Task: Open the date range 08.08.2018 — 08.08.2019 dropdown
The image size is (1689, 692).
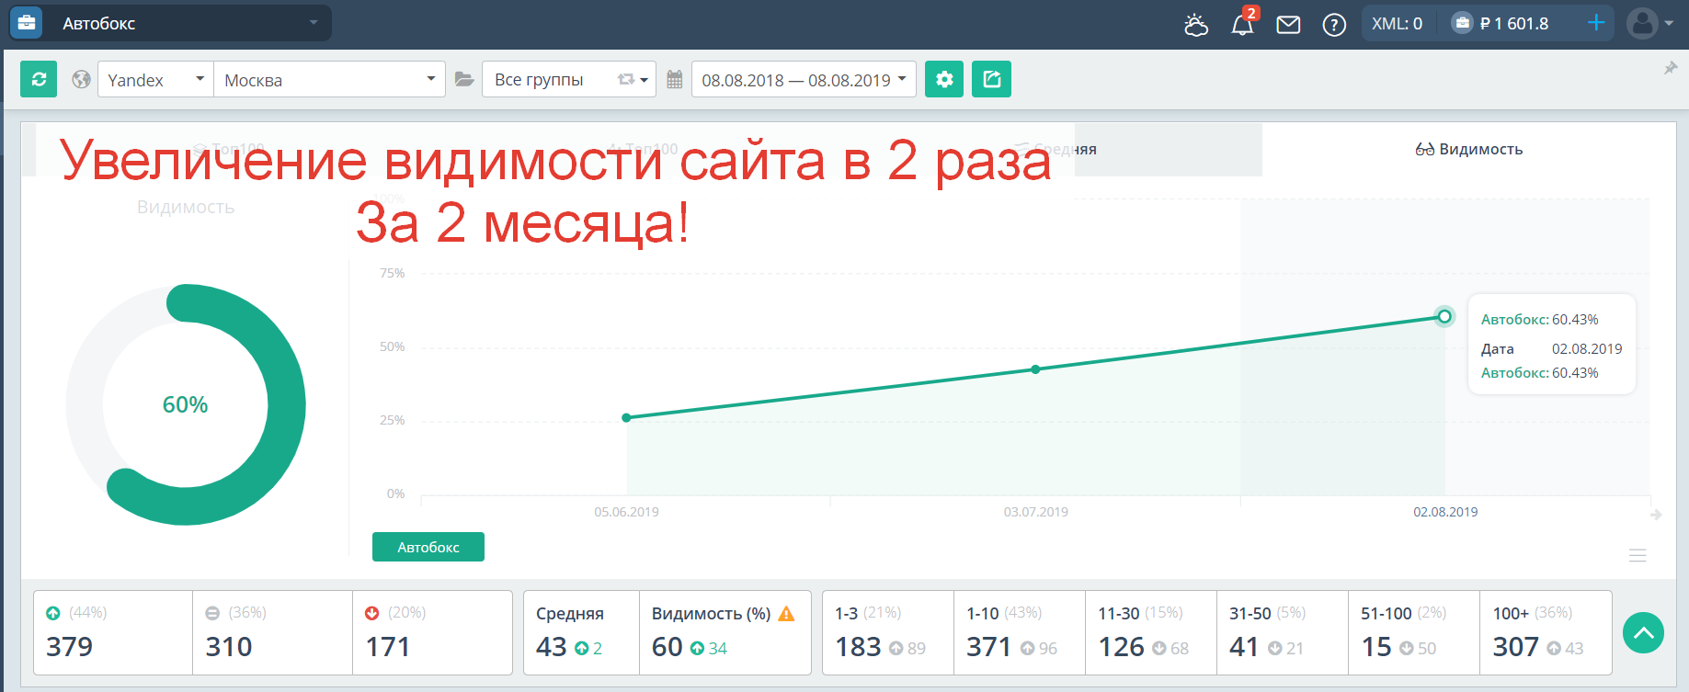Action: click(804, 79)
